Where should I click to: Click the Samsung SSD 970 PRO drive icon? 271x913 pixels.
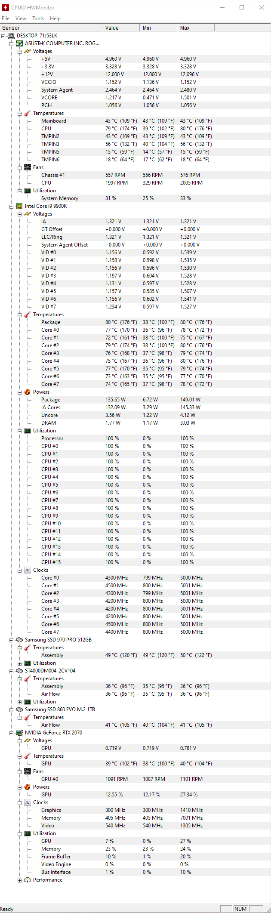pos(19,640)
